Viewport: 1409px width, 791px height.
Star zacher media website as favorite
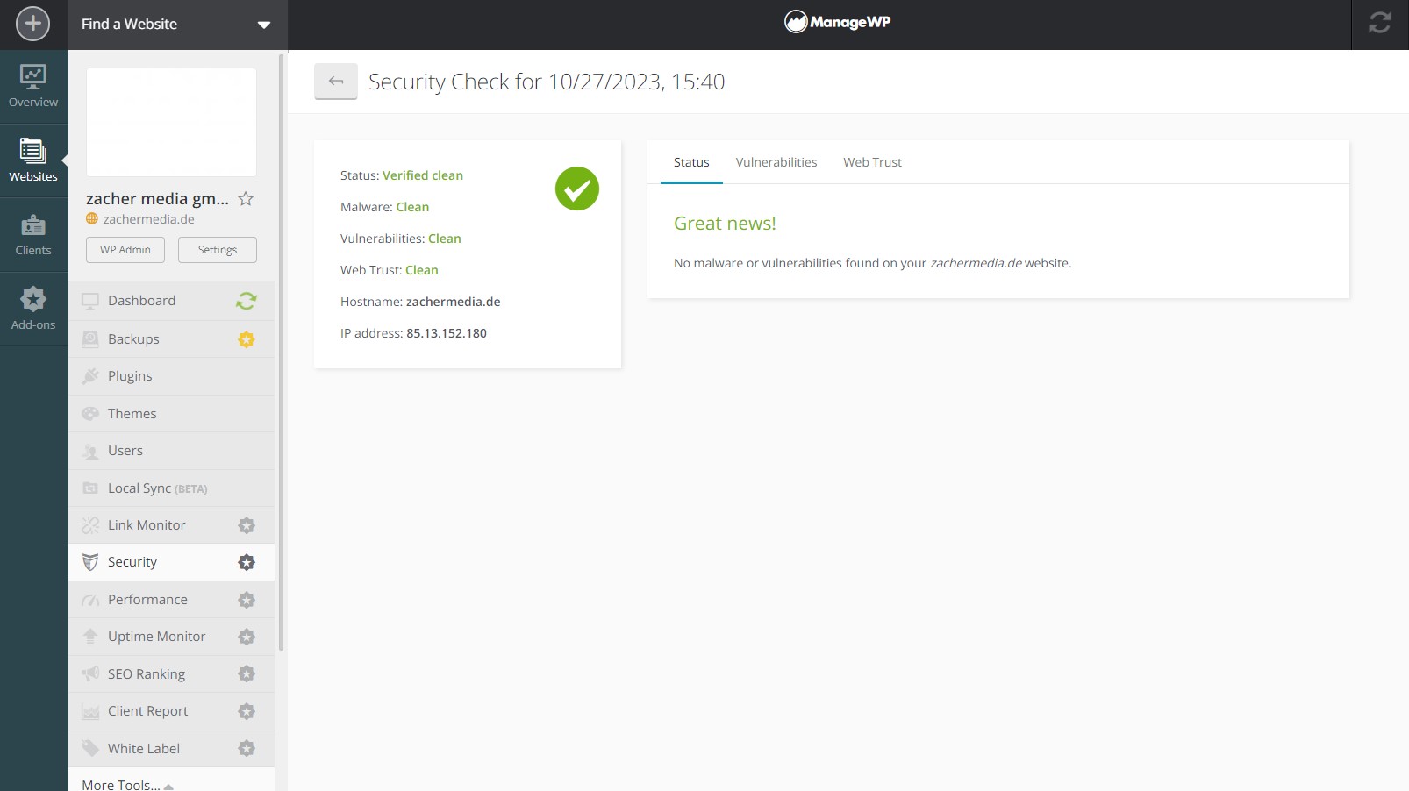[x=246, y=199]
